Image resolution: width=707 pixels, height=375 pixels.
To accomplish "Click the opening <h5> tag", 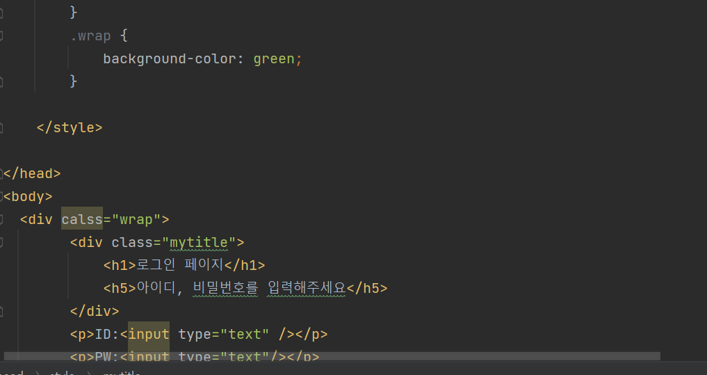I will (x=120, y=288).
